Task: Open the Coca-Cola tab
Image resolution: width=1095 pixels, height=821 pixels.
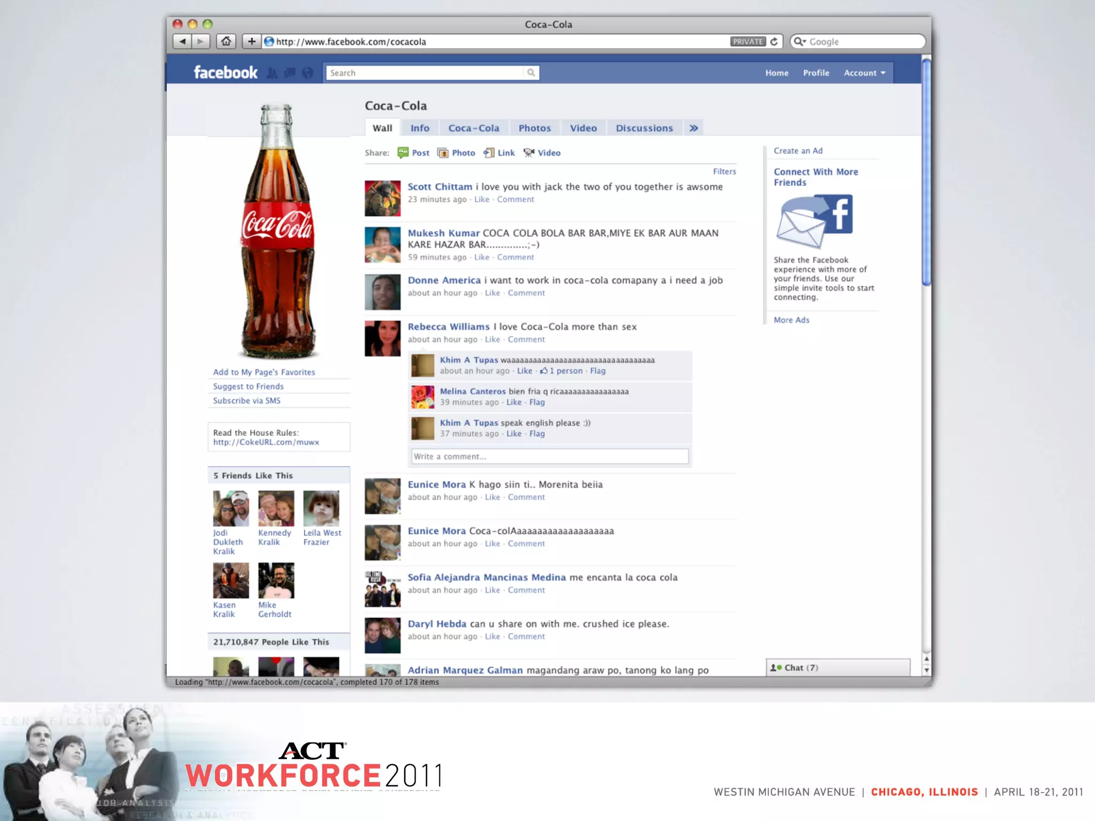Action: click(x=474, y=128)
